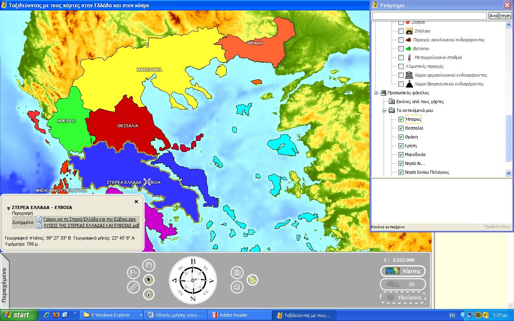Toggle the Προβολή όλων checkbox

[481, 227]
